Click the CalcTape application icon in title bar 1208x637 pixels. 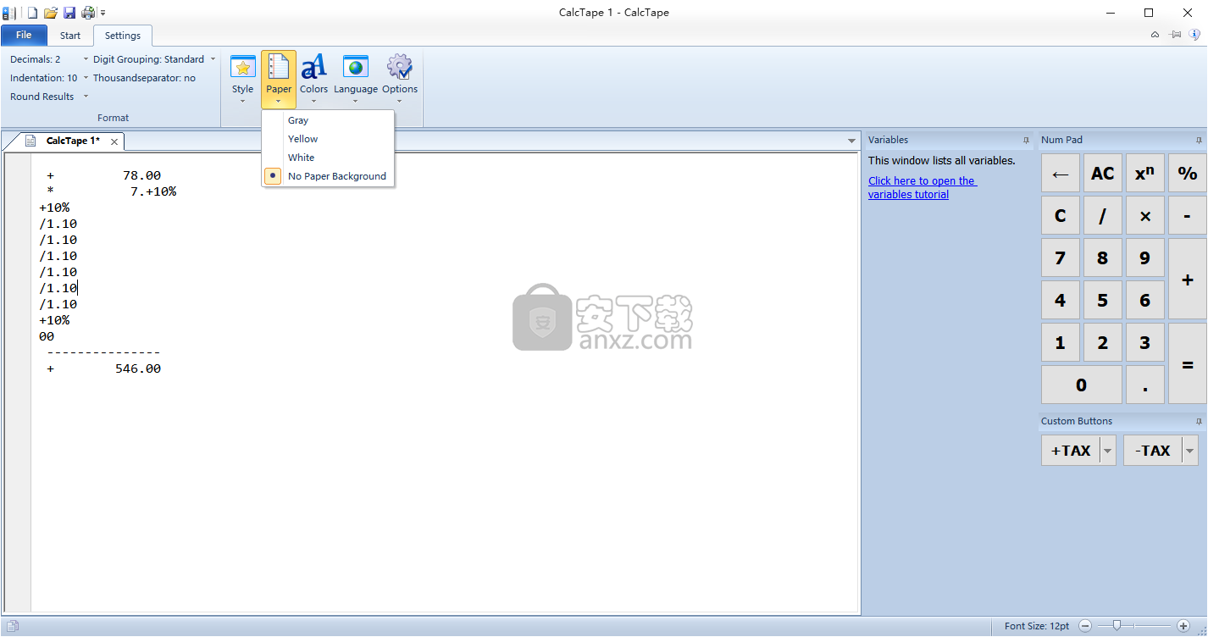[9, 13]
